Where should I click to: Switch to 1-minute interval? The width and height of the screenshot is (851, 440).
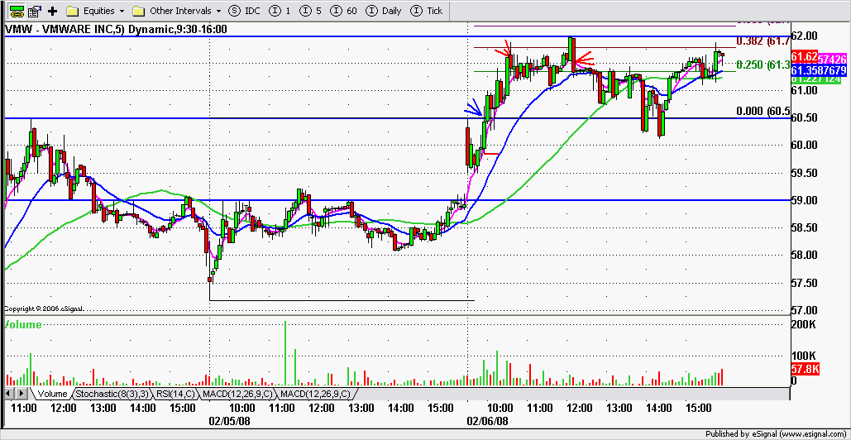pos(280,10)
